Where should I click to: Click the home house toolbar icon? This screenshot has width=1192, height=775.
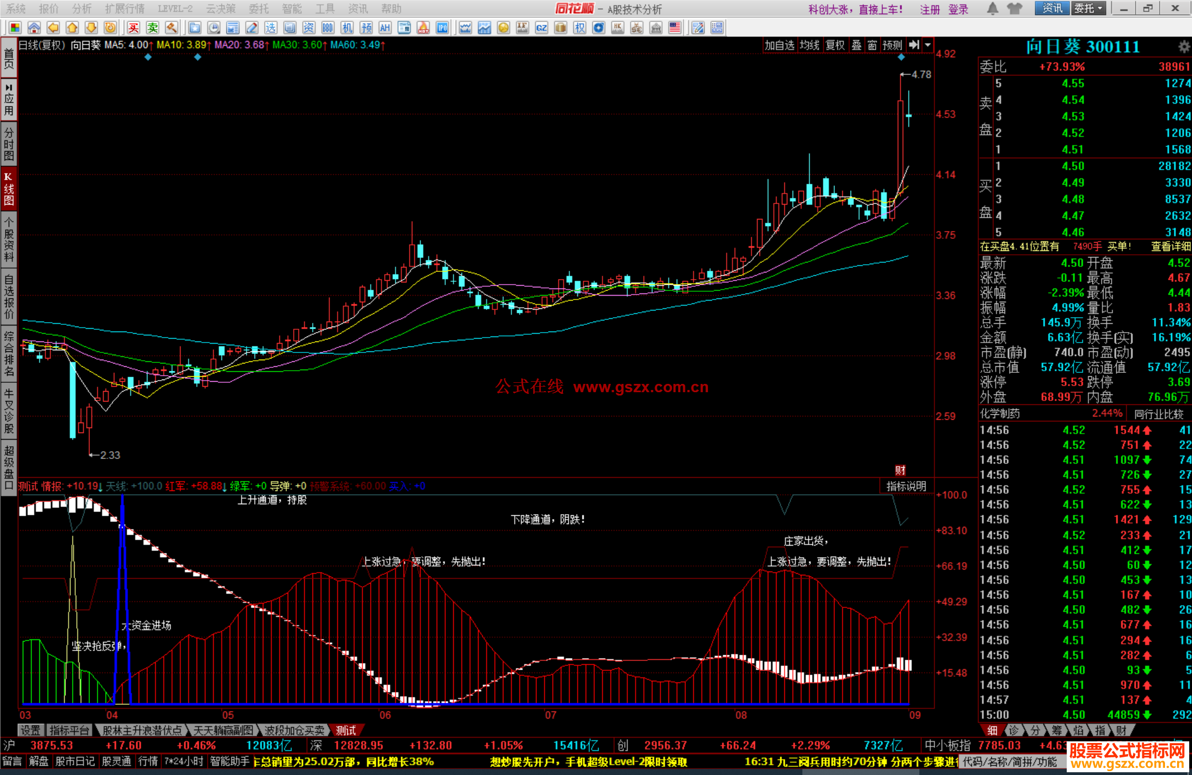pos(34,28)
